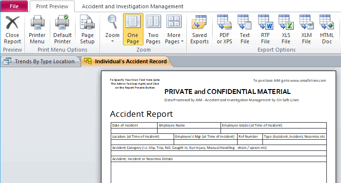Expand the Zoom dropdown arrow

112,41
